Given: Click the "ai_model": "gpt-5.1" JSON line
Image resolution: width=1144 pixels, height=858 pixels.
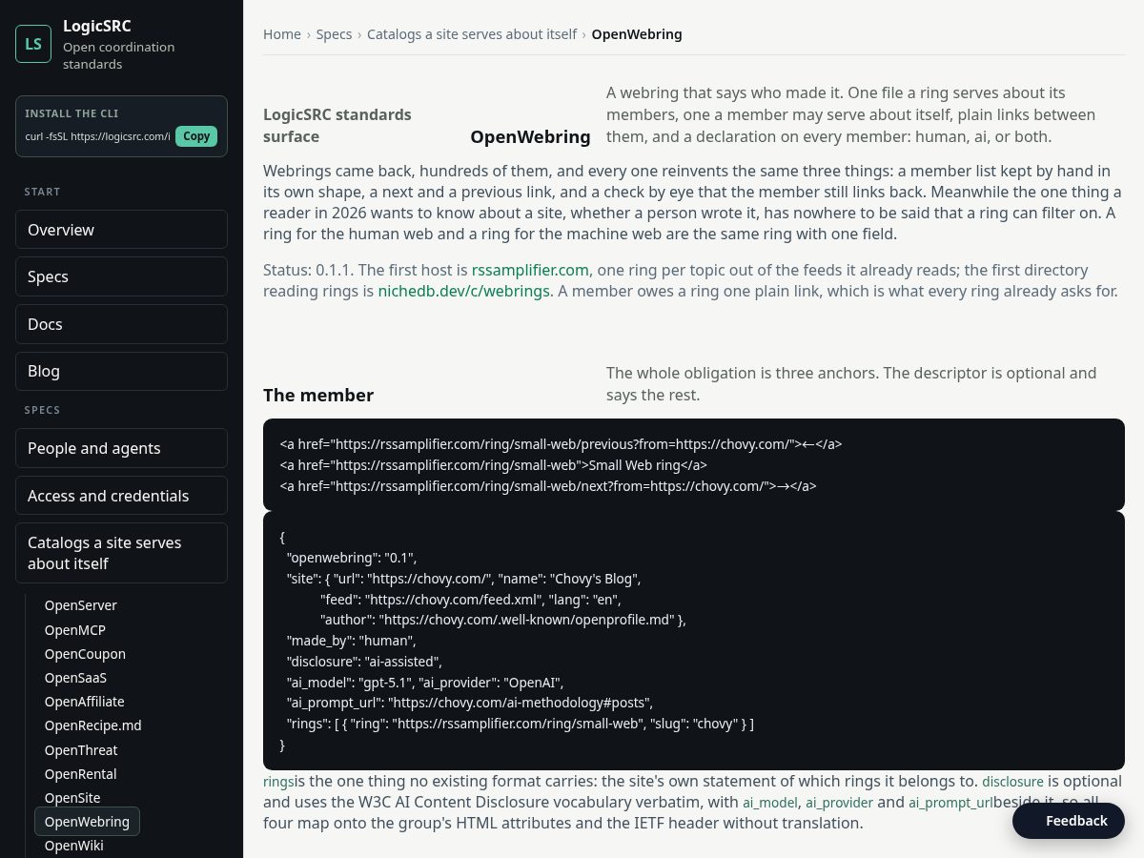Looking at the screenshot, I should pos(425,683).
